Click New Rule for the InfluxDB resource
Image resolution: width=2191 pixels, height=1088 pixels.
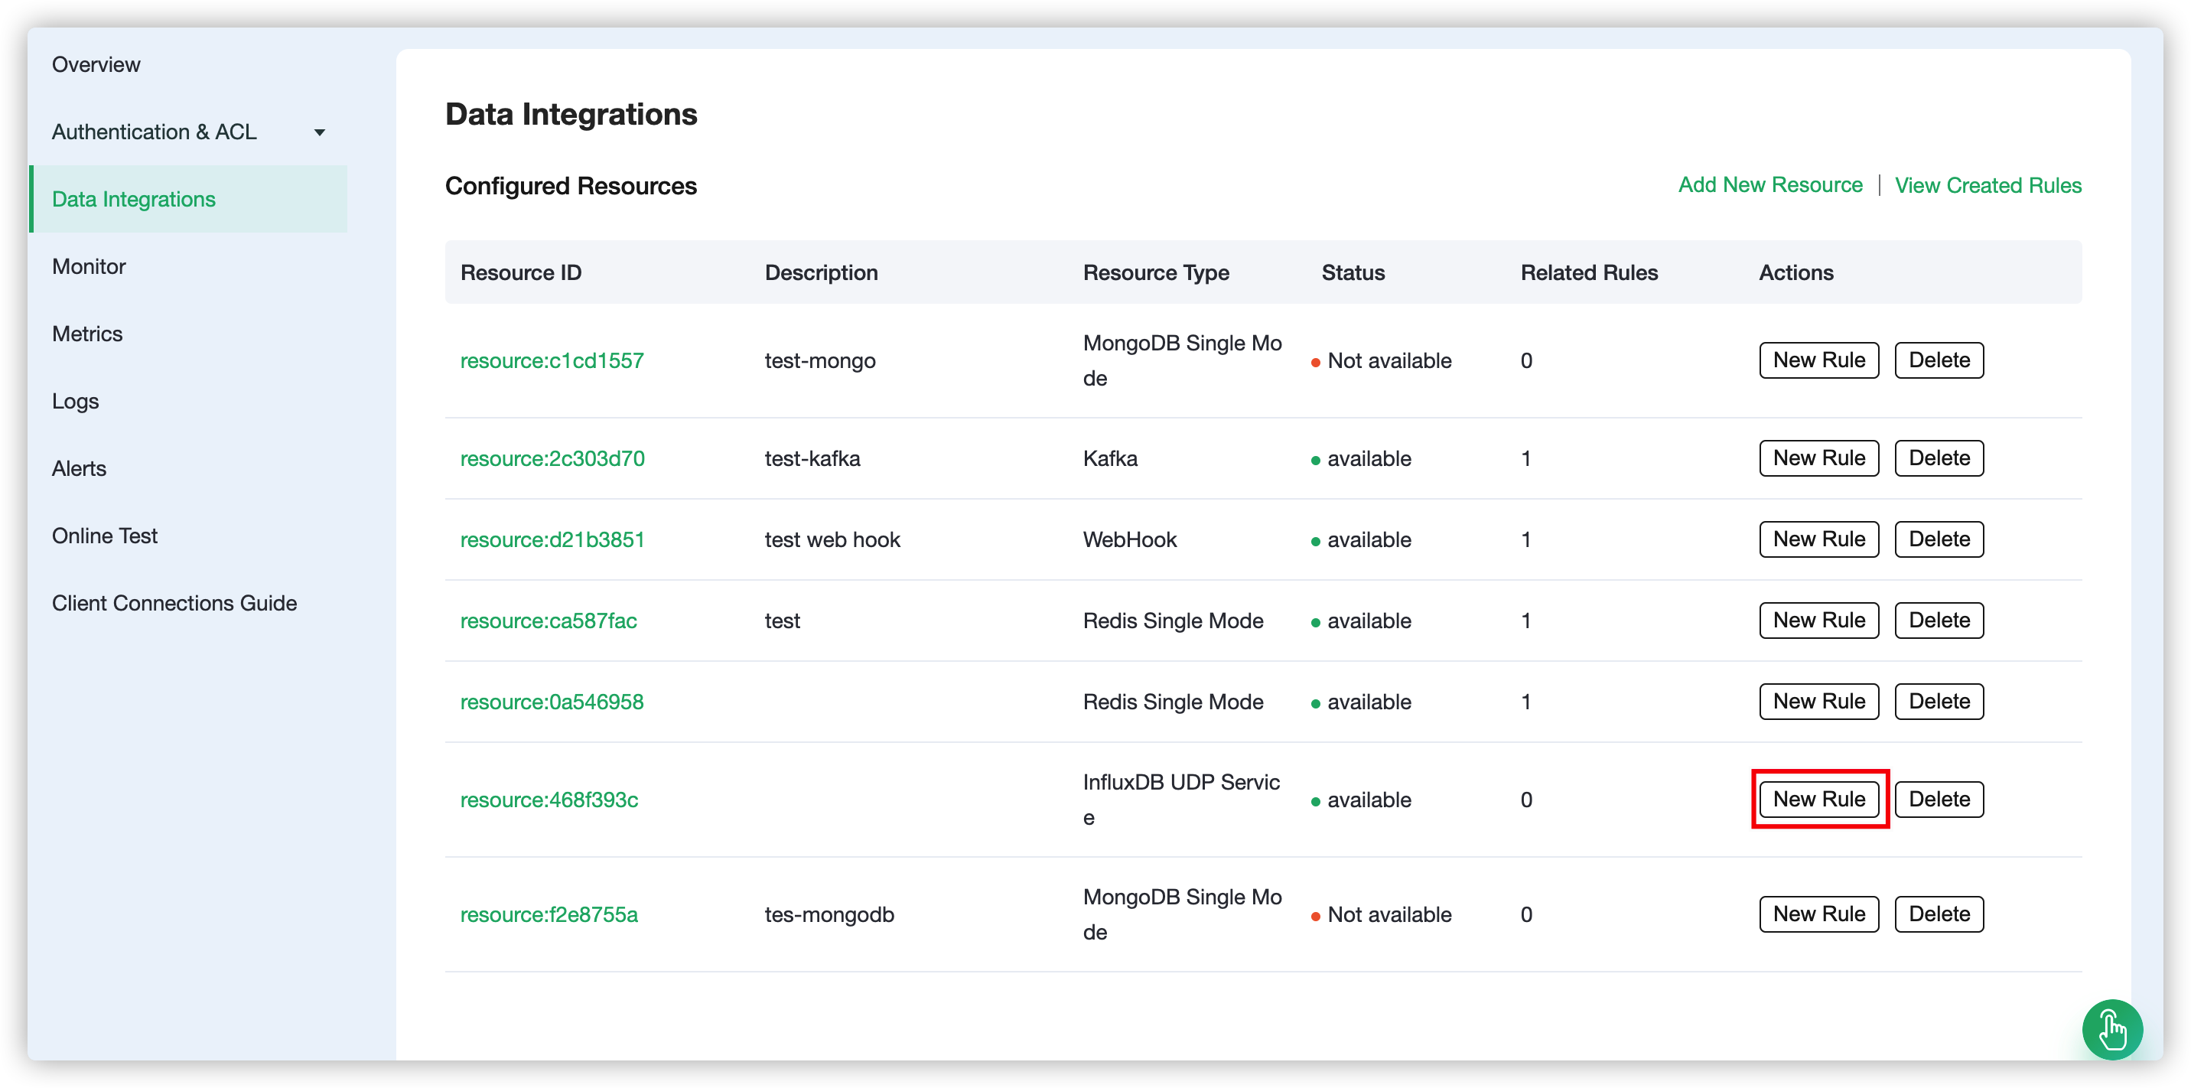pos(1818,799)
